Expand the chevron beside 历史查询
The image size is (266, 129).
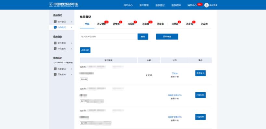pyautogui.click(x=71, y=74)
